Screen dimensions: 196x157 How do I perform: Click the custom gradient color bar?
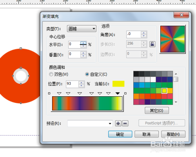[x=87, y=103]
